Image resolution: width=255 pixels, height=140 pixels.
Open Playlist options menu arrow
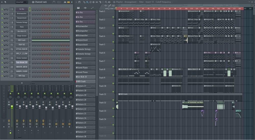pos(76,2)
